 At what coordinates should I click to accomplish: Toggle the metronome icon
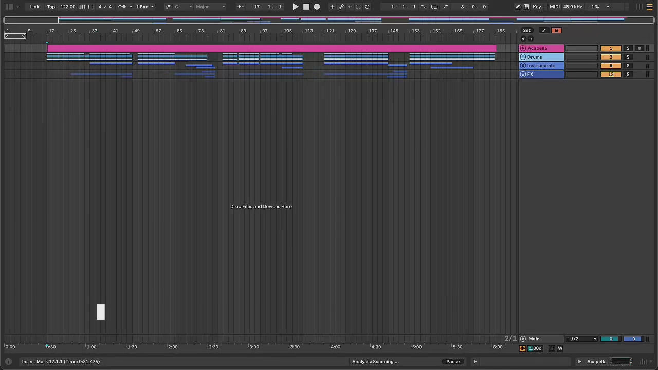click(x=122, y=7)
